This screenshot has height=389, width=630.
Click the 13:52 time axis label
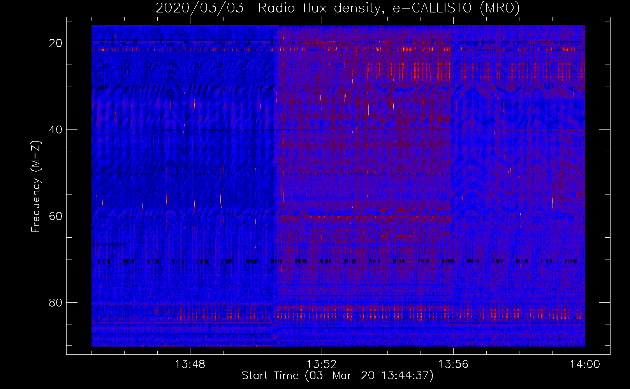[322, 364]
